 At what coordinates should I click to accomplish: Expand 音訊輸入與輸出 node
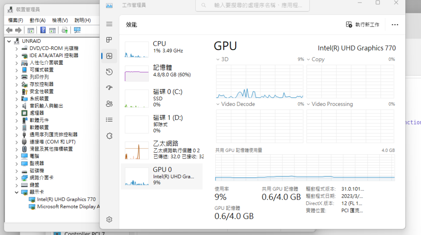point(17,106)
